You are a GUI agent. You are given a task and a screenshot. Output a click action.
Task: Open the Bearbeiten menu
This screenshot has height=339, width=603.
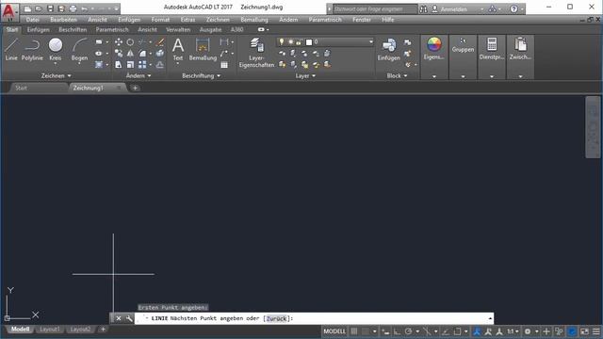[x=63, y=20]
